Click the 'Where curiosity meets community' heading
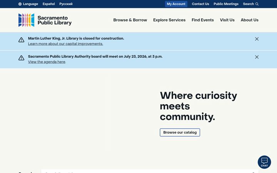277x173 pixels. 199,106
